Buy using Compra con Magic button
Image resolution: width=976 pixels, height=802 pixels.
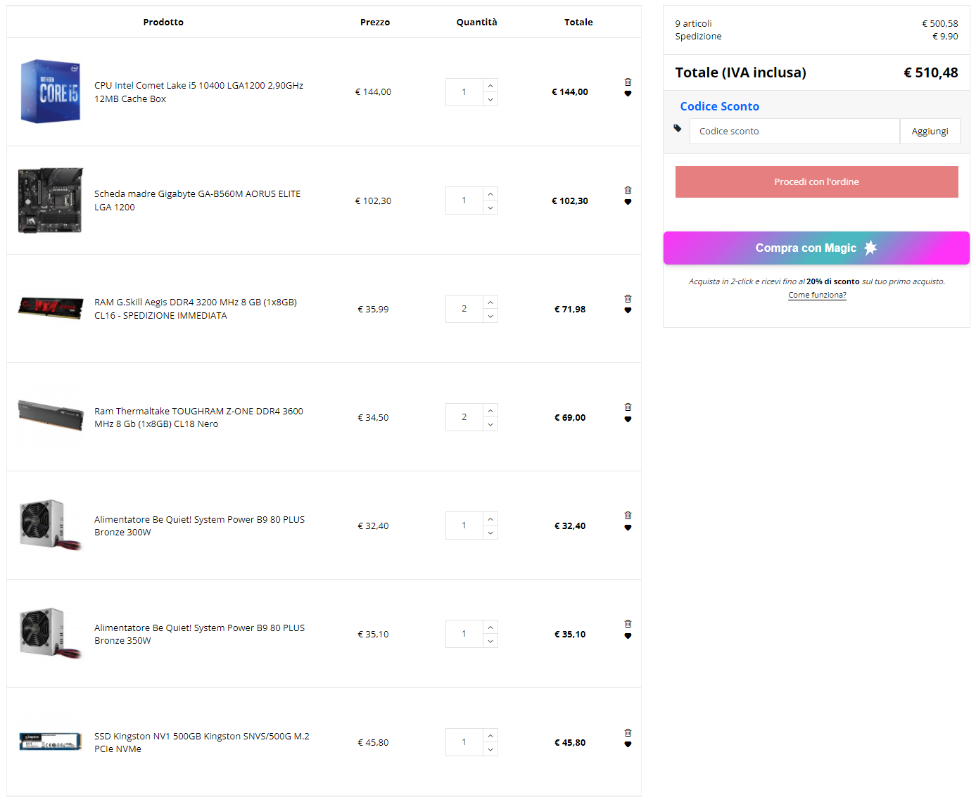pos(816,248)
